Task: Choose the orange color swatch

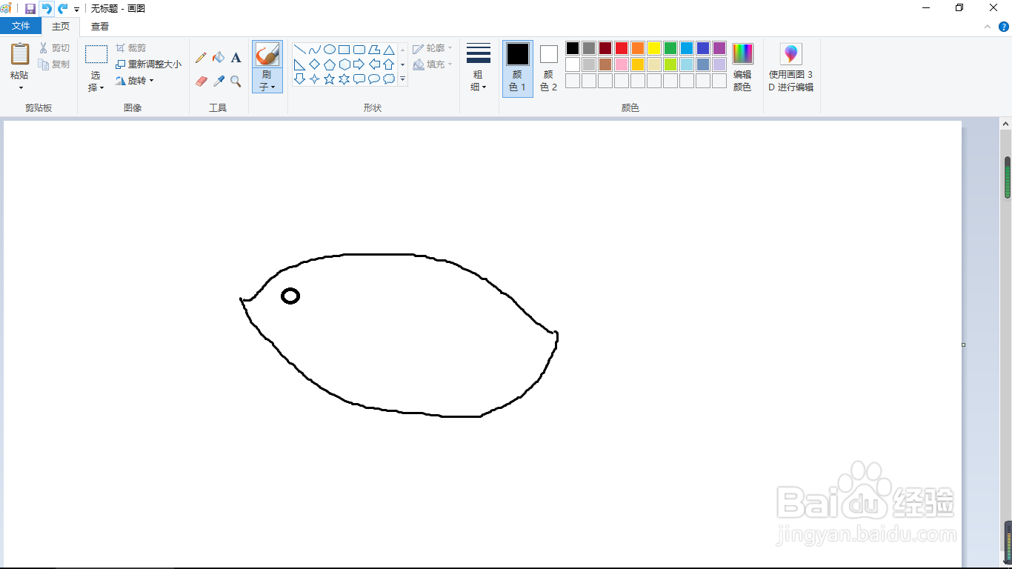Action: pyautogui.click(x=638, y=48)
